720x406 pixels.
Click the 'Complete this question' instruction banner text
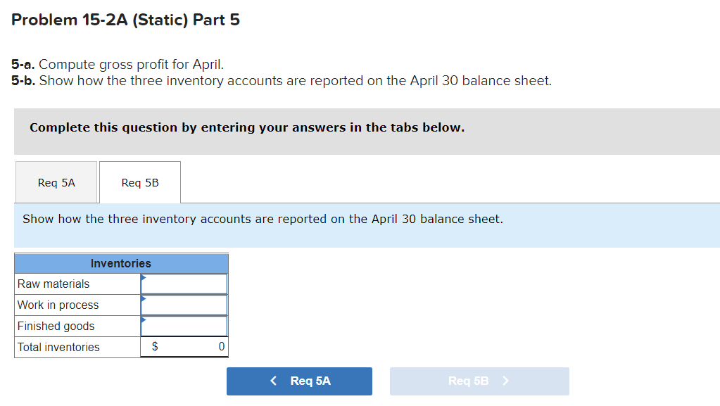point(247,127)
